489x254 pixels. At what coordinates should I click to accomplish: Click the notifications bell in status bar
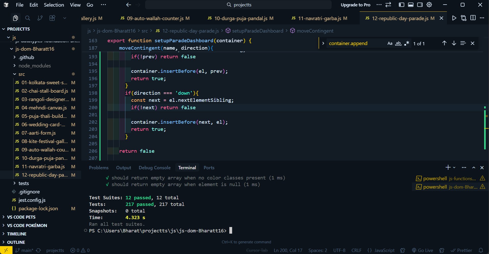tap(481, 250)
